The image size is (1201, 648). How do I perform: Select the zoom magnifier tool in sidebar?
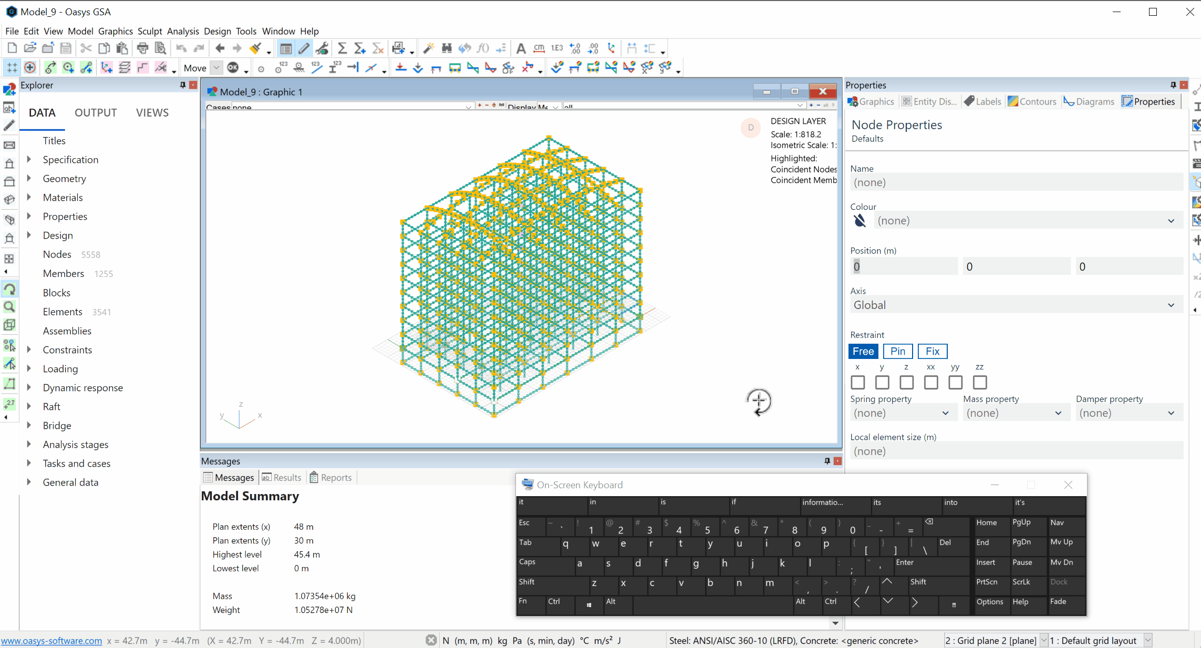(9, 307)
